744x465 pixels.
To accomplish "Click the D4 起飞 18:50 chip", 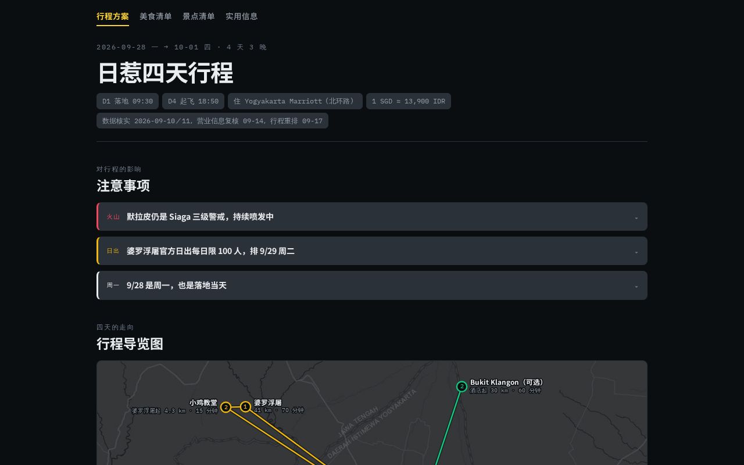I will (194, 101).
